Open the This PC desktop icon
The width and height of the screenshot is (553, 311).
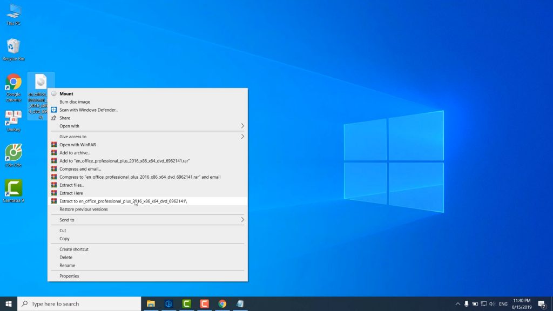(x=14, y=15)
